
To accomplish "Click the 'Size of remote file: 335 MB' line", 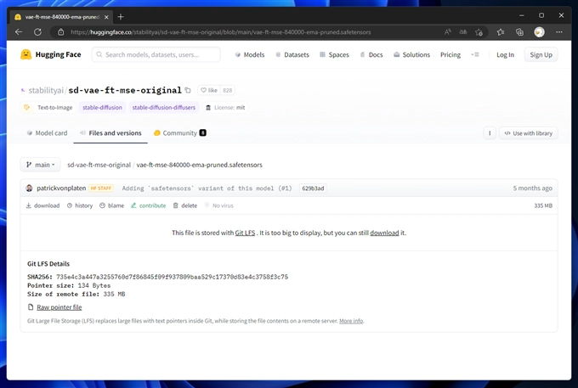I will [76, 294].
